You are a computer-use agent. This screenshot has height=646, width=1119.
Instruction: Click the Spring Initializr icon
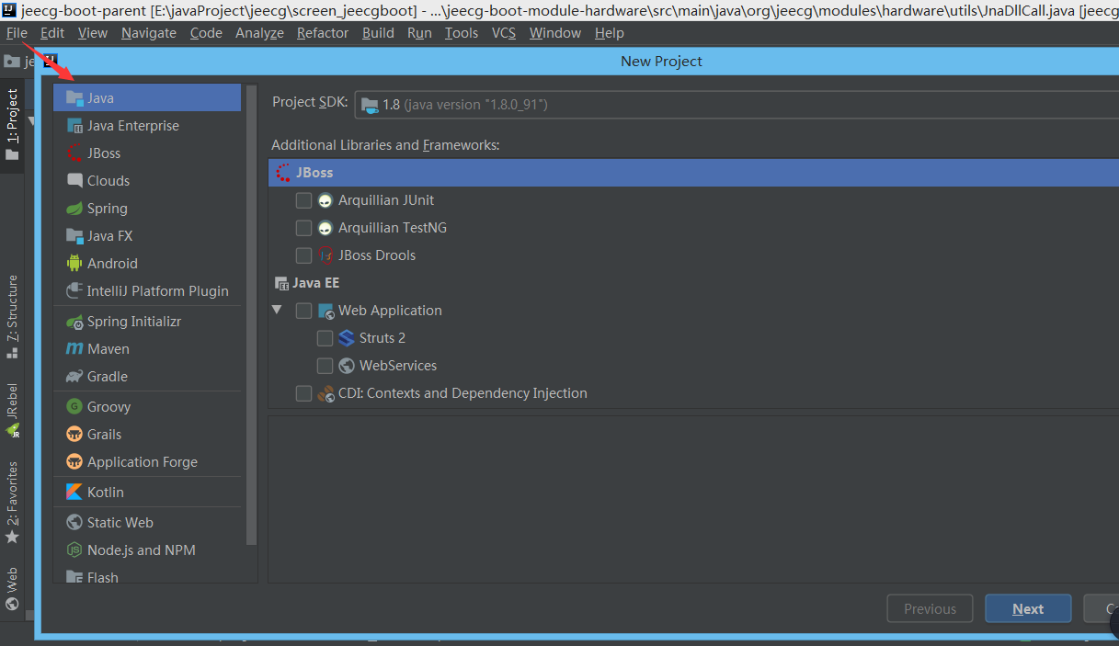pos(74,321)
